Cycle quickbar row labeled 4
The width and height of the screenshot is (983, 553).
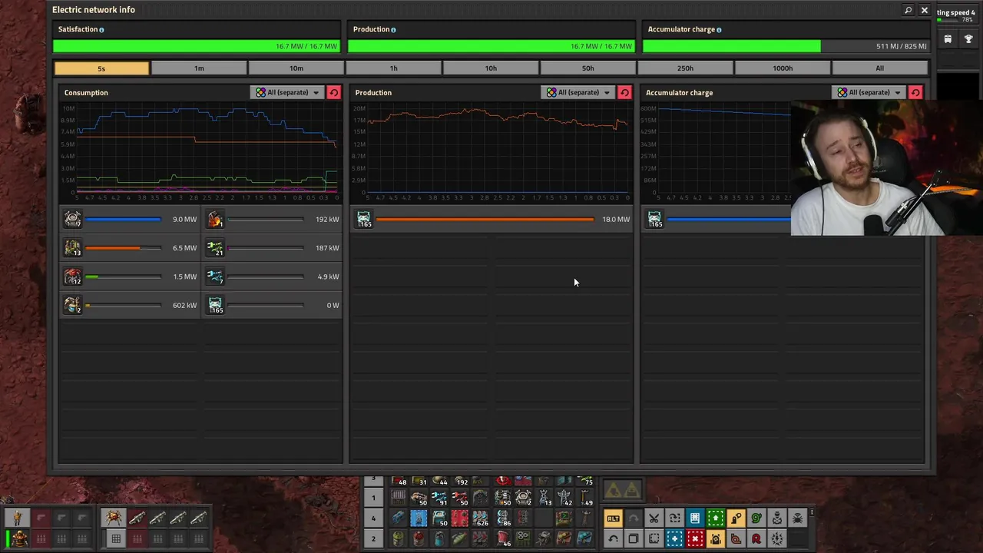(x=374, y=518)
